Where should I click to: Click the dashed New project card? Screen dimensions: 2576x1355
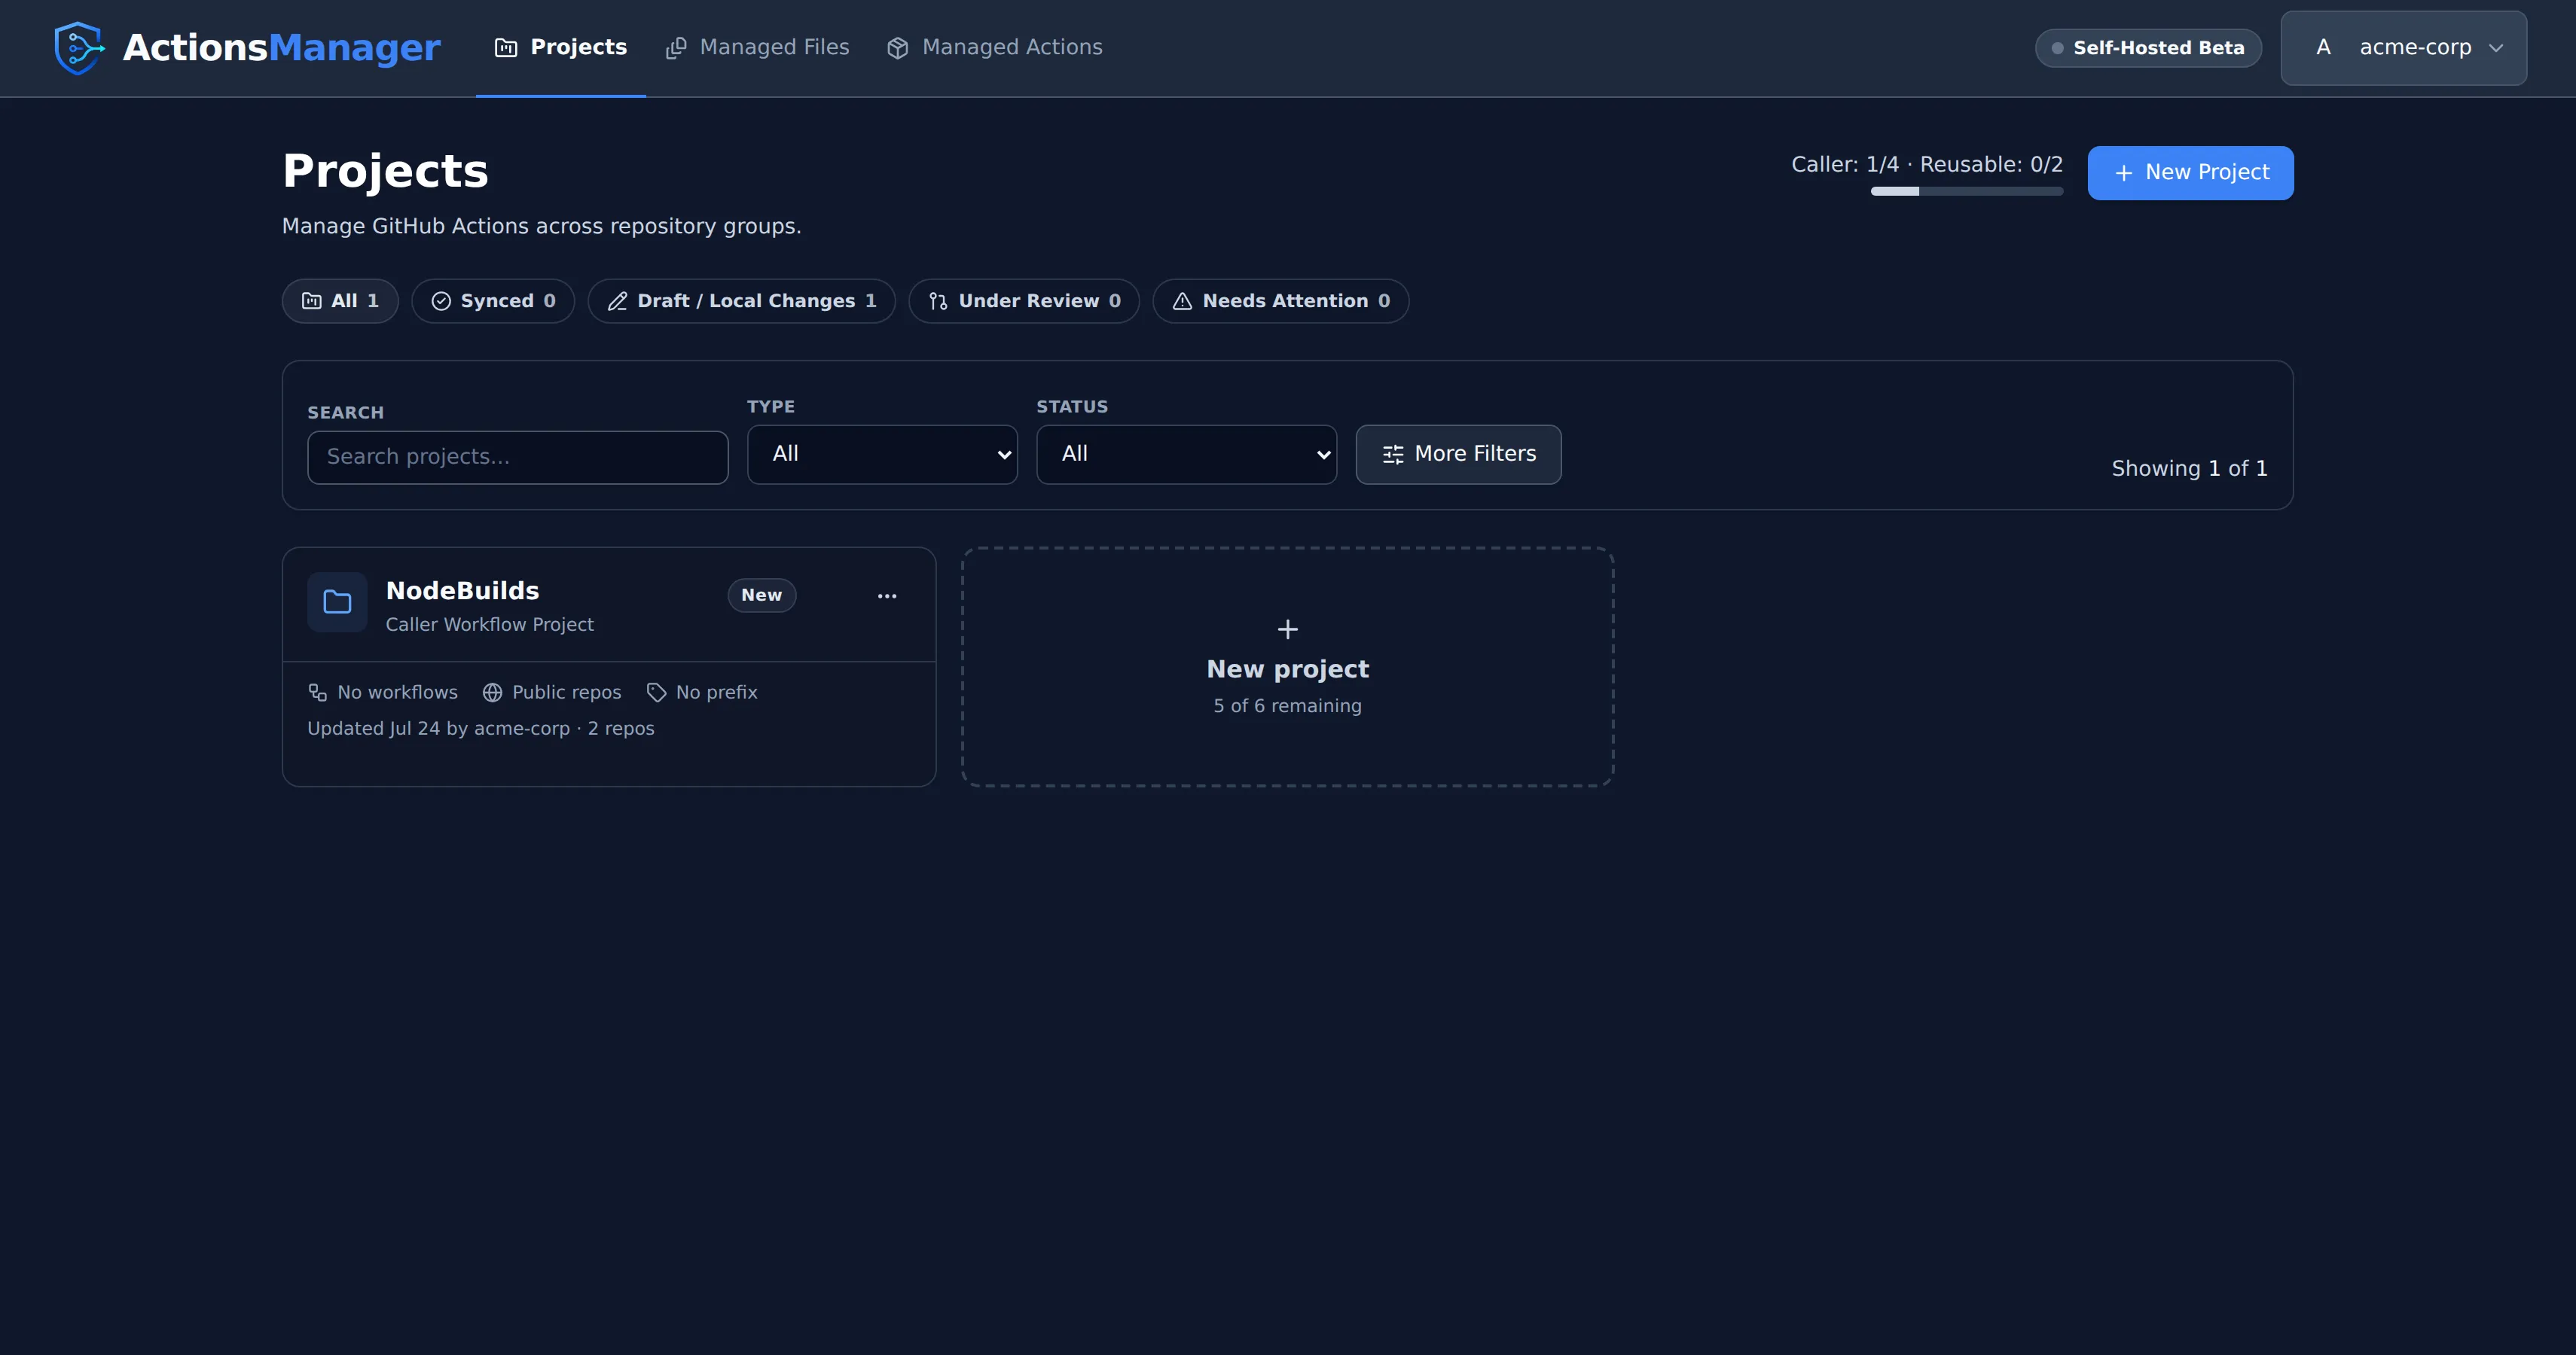1288,666
